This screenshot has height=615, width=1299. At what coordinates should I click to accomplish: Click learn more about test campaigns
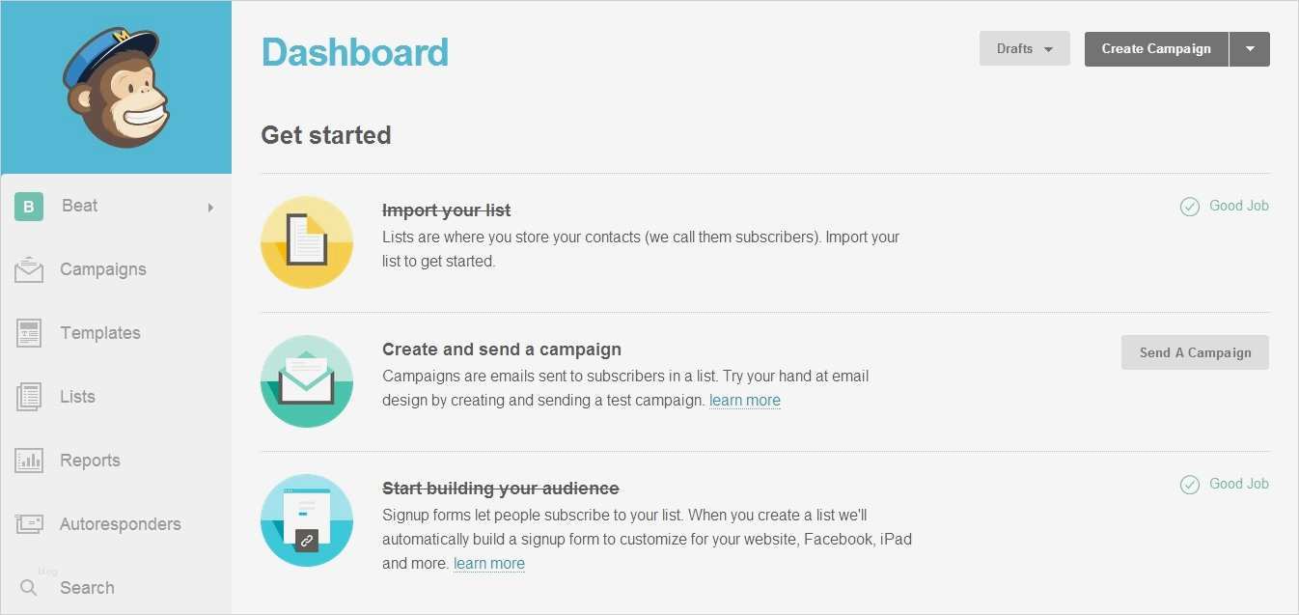click(744, 400)
